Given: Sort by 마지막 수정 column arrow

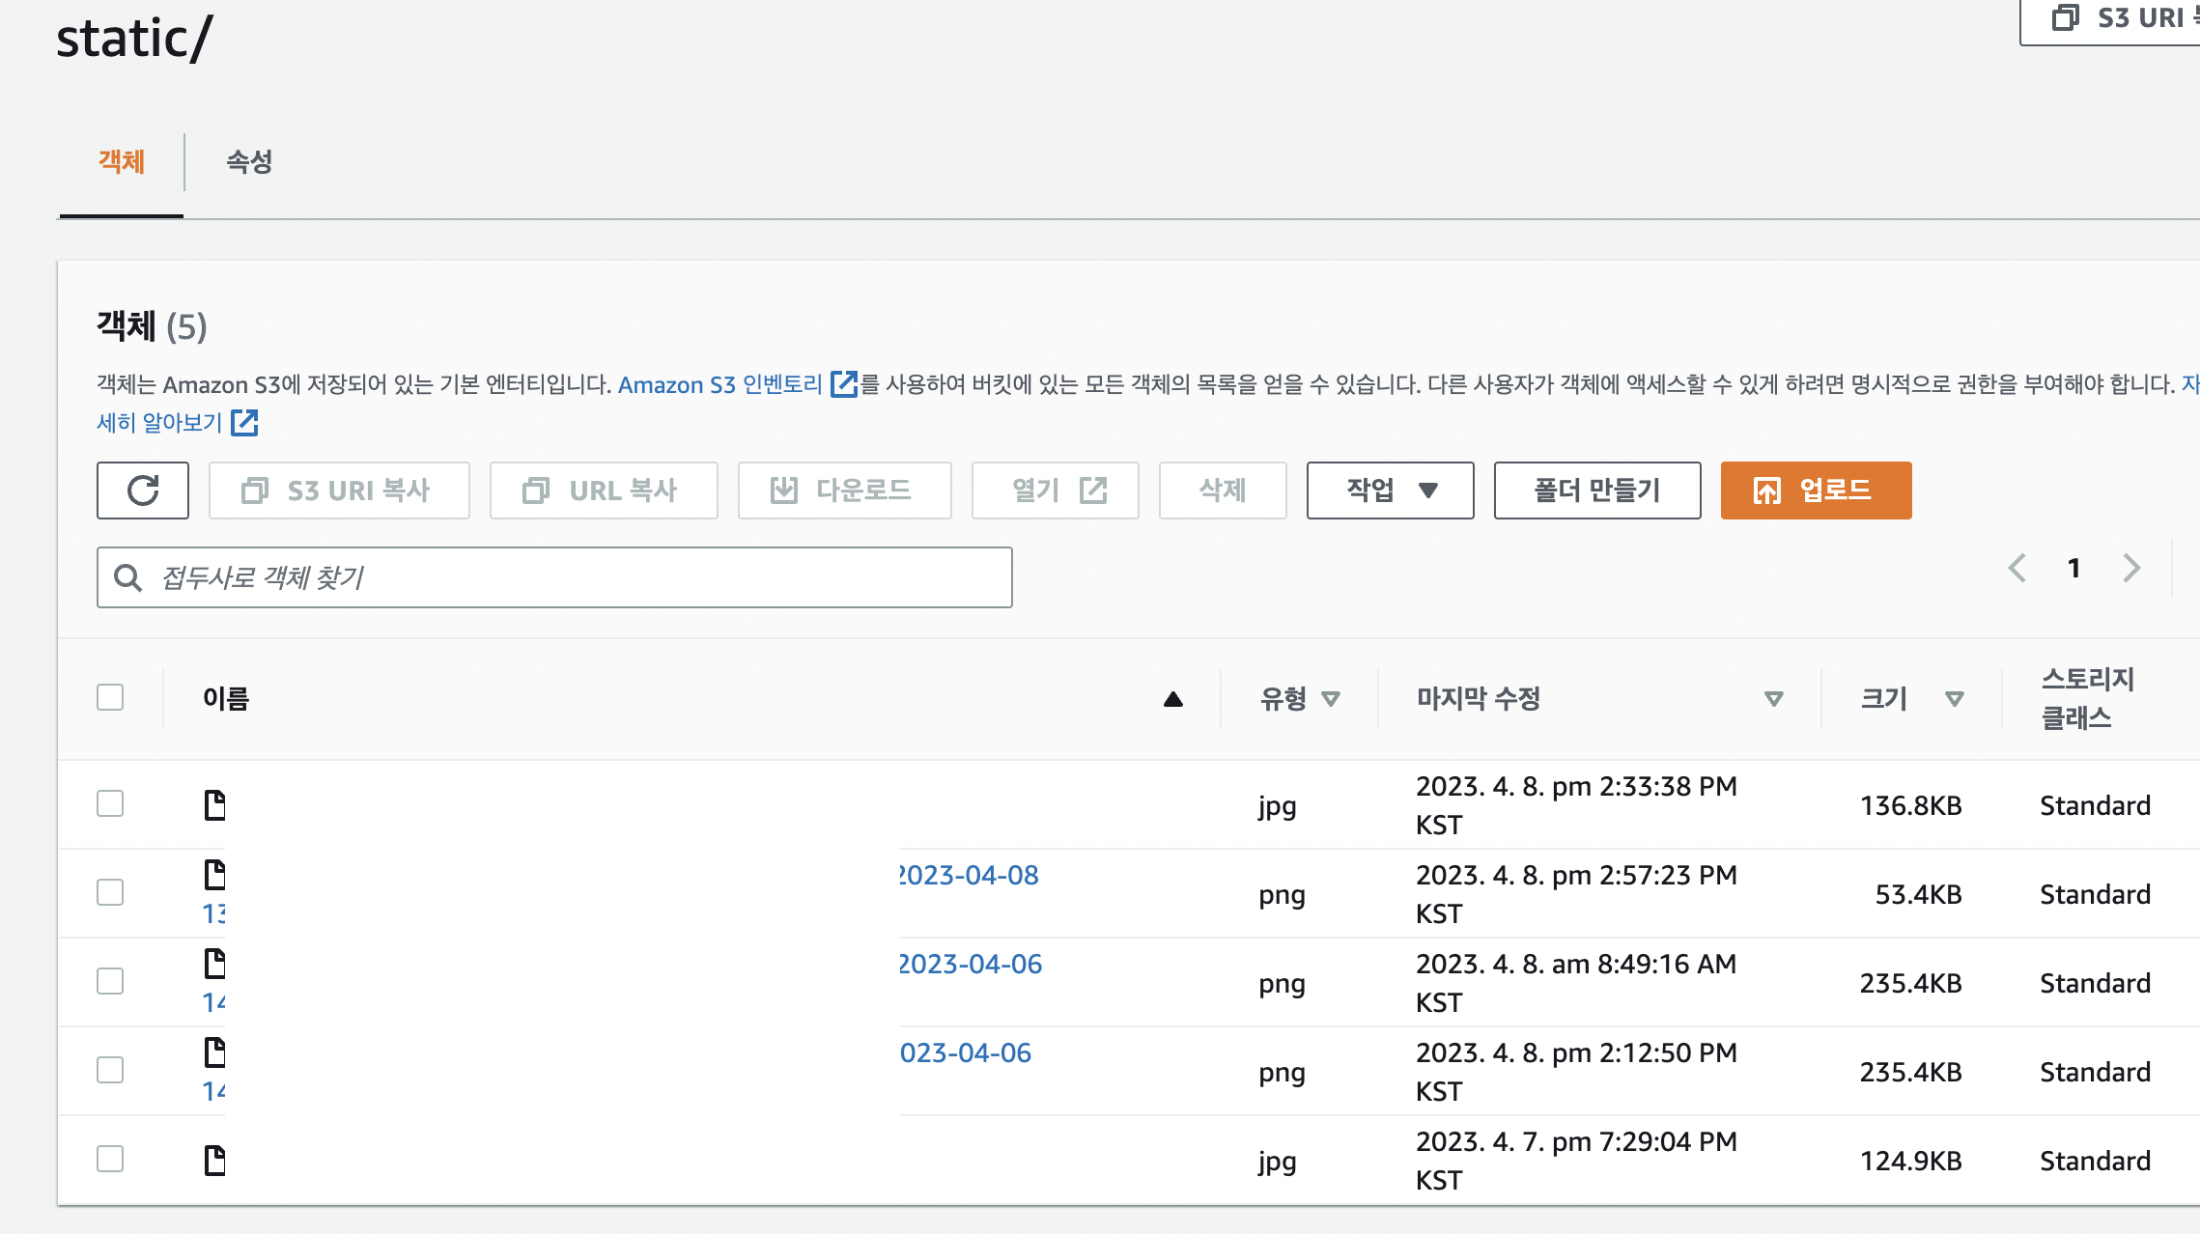Looking at the screenshot, I should point(1773,699).
